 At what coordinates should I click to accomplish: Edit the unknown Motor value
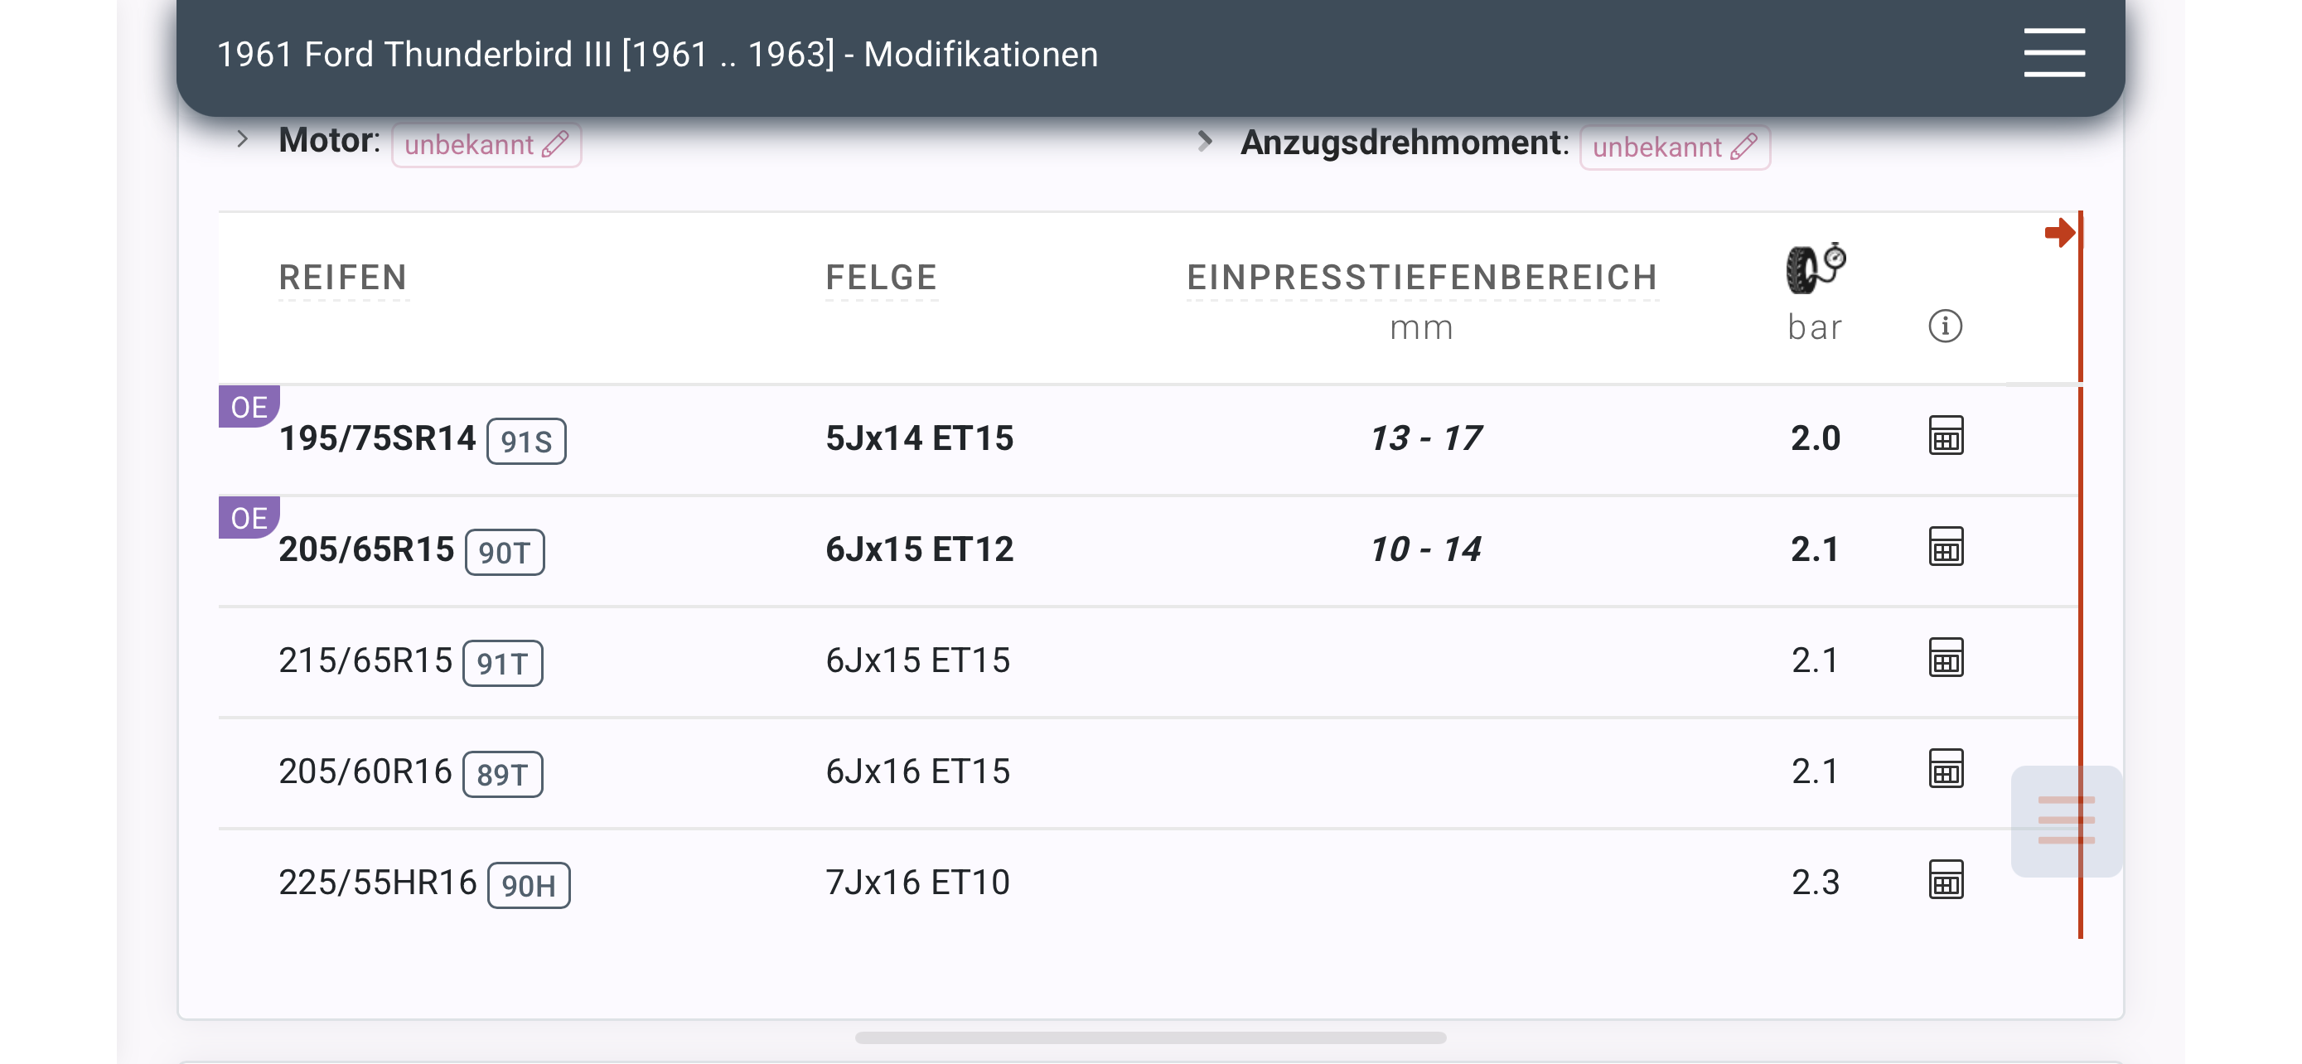(486, 145)
